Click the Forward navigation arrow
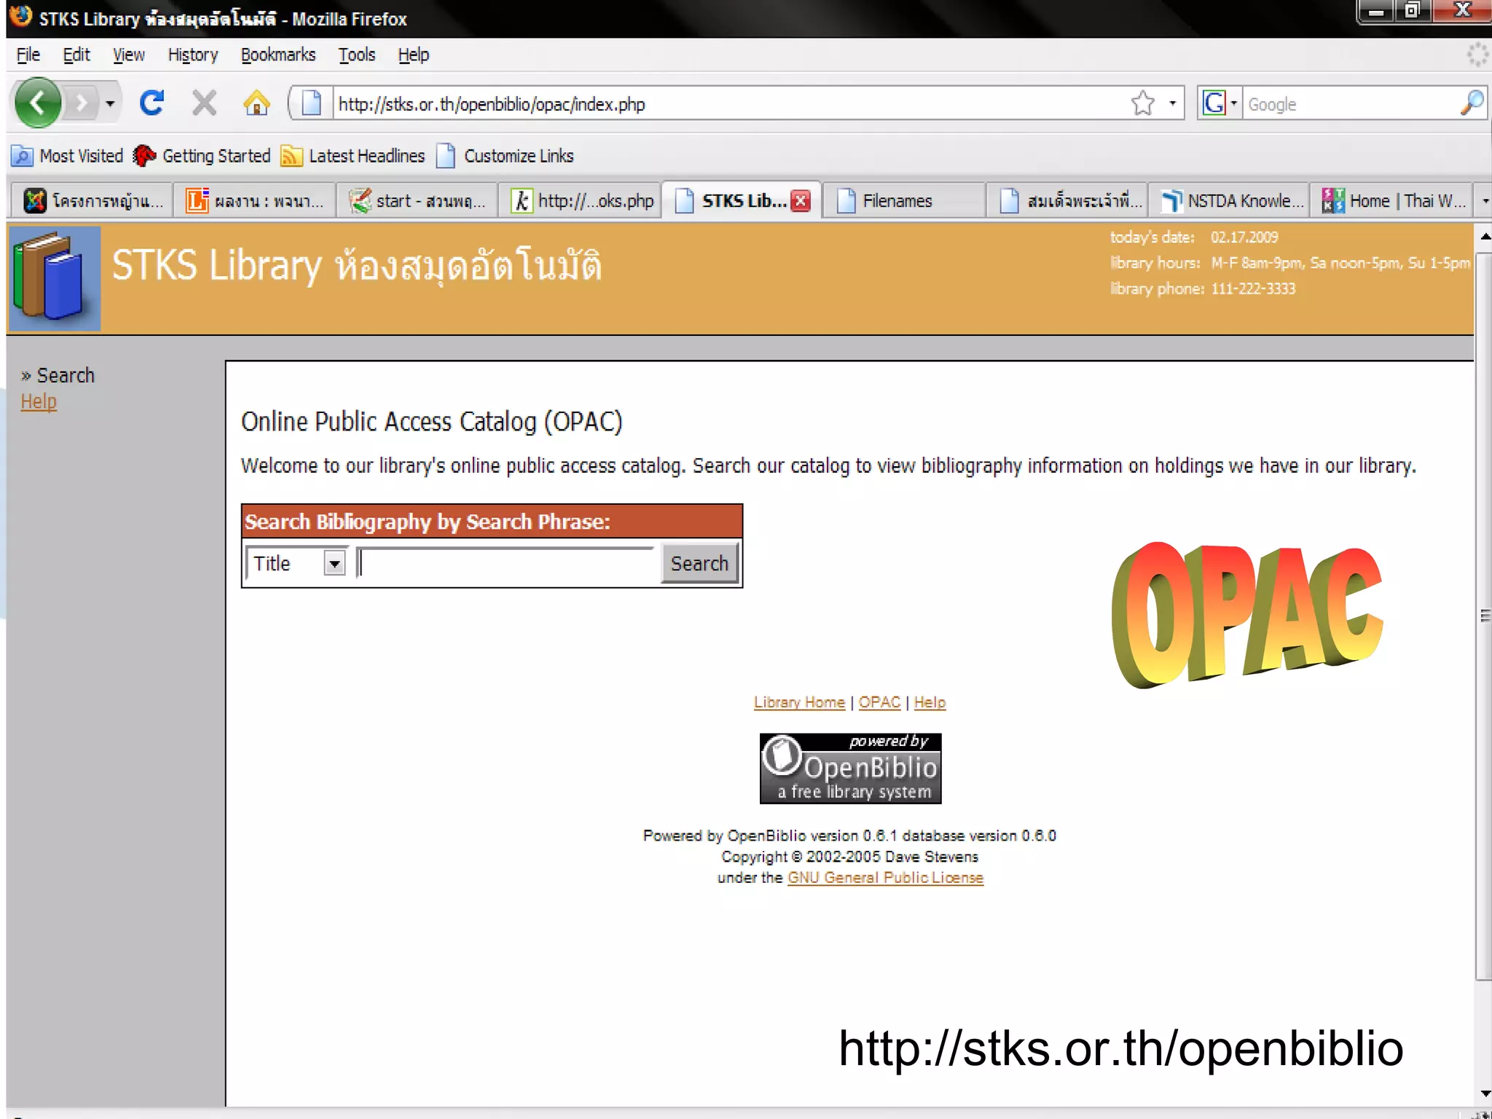1492x1119 pixels. point(81,103)
